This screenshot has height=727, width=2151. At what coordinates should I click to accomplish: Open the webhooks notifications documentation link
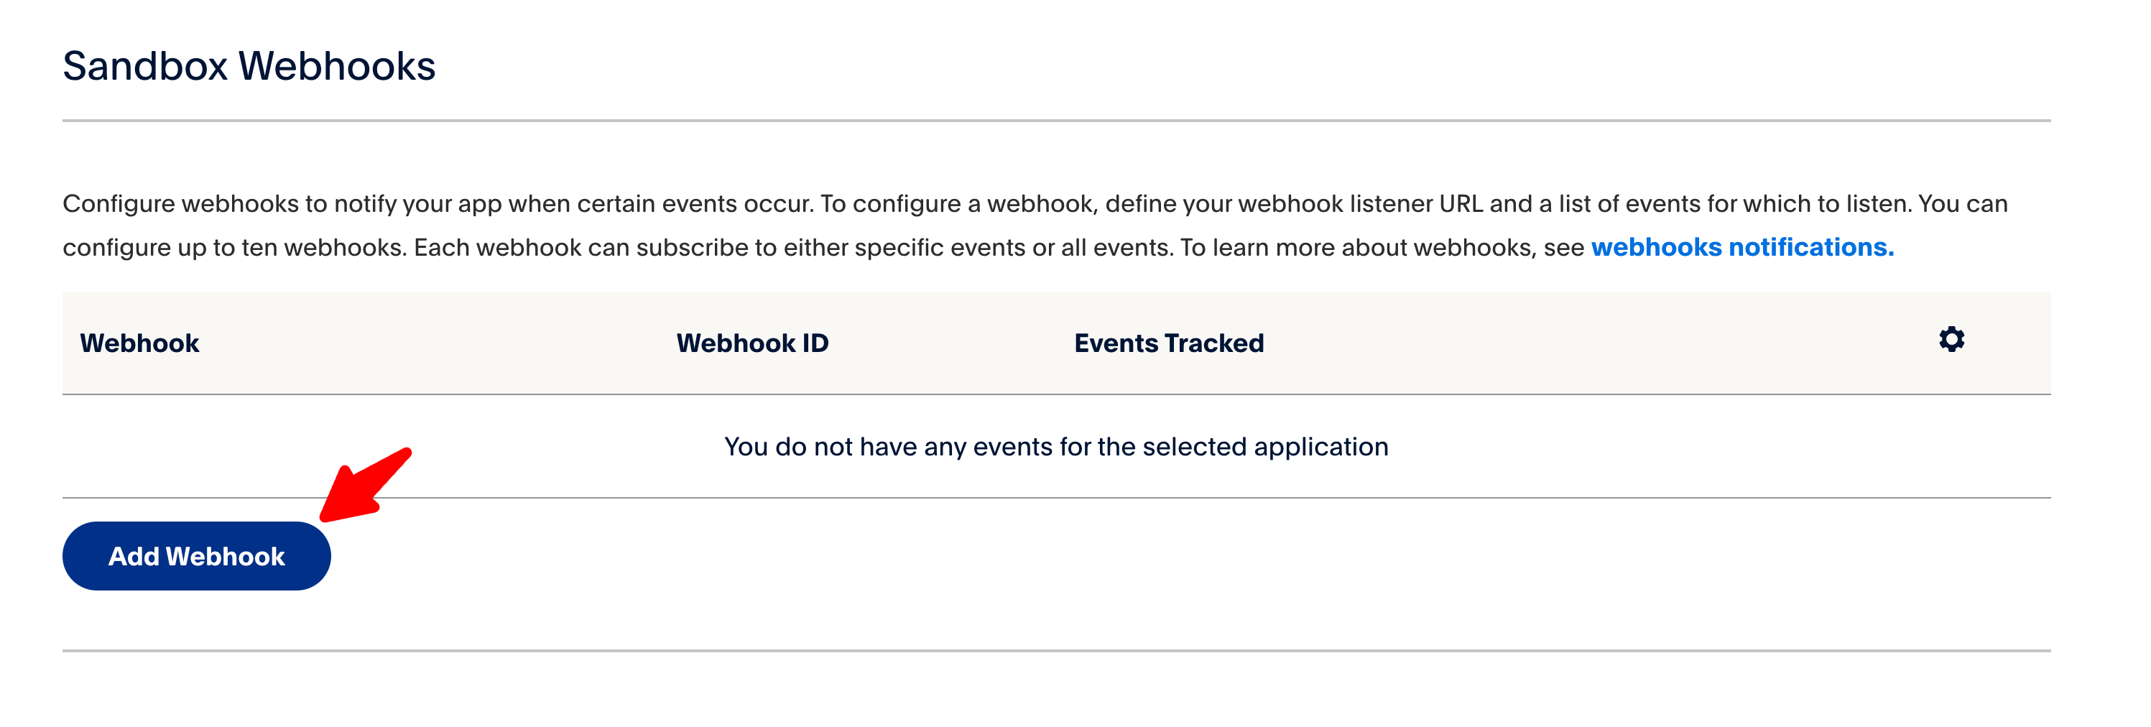1741,247
